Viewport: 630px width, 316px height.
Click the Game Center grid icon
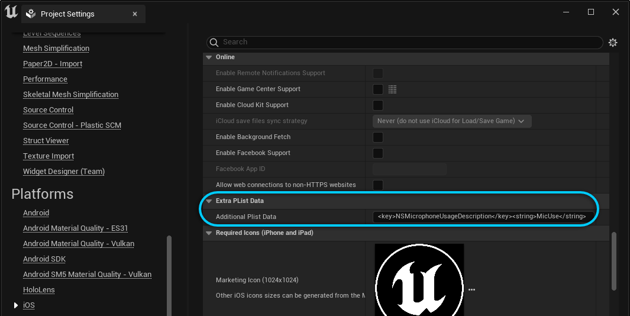[x=393, y=89]
